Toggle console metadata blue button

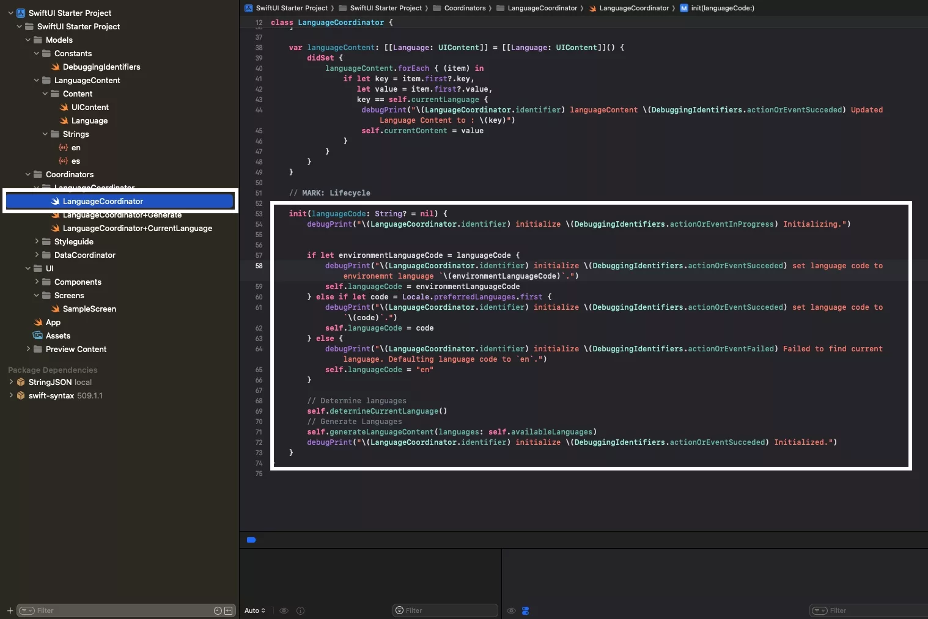click(x=525, y=610)
